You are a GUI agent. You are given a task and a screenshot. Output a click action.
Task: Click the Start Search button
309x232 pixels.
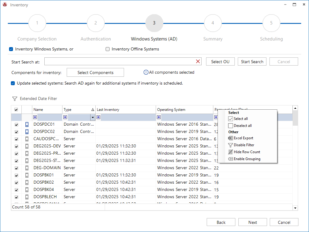point(252,62)
